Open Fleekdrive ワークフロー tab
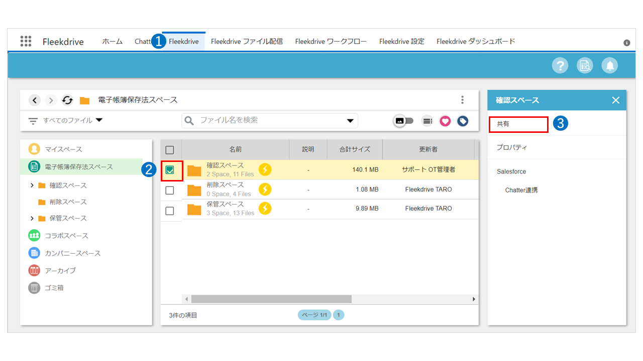This screenshot has width=643, height=361. [331, 41]
